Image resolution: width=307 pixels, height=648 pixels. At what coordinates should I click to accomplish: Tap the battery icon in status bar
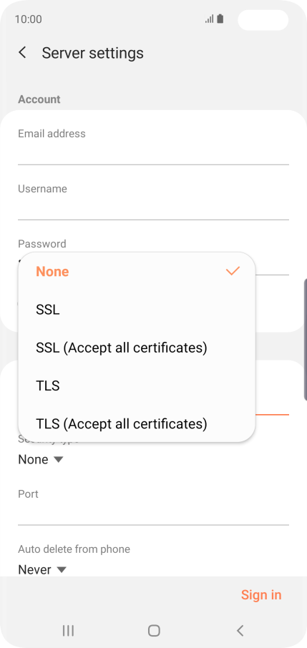220,19
